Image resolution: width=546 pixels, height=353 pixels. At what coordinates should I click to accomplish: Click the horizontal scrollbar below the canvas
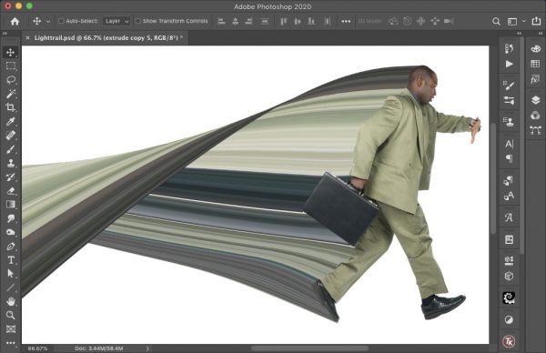click(310, 348)
